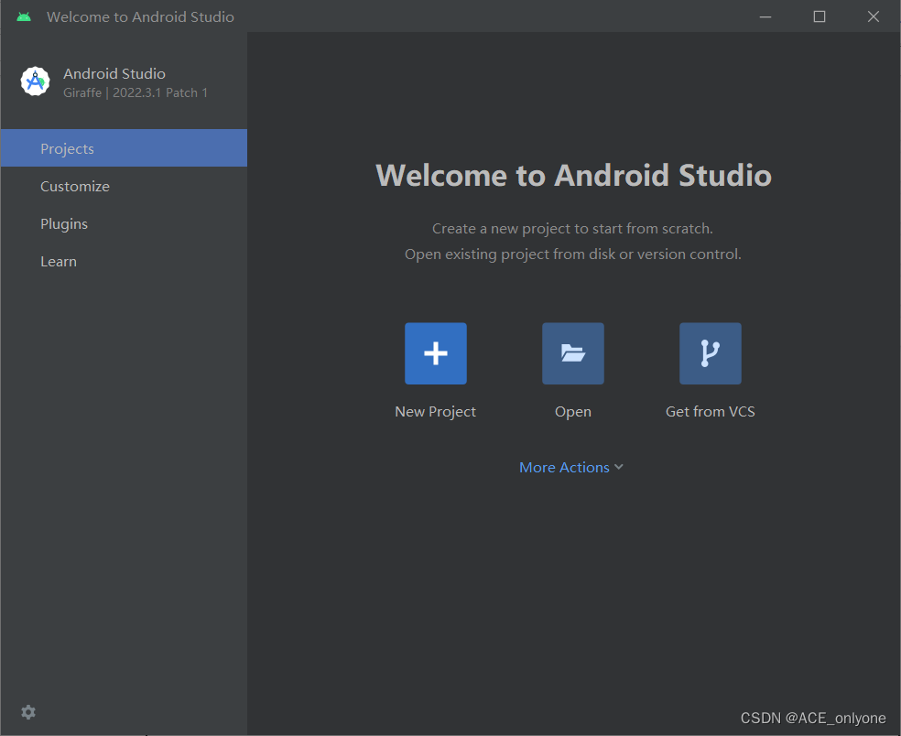This screenshot has width=901, height=736.
Task: Click the Android Studio name in the sidebar
Action: click(114, 73)
